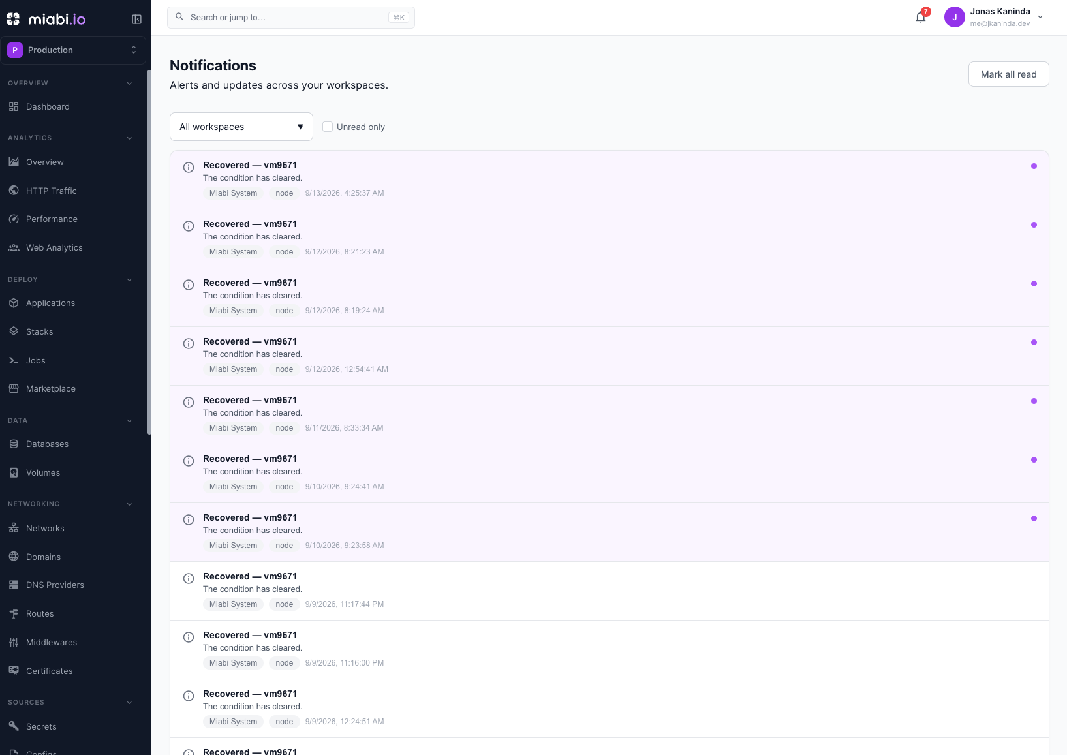Click the Miabi System tag on the 9/9/2026, 11:16:00 PM notification
1067x755 pixels.
(233, 663)
